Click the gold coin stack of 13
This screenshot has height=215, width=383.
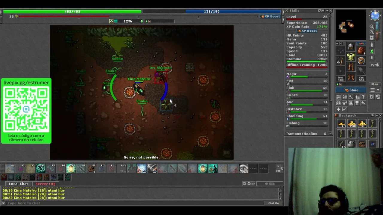tap(341, 123)
